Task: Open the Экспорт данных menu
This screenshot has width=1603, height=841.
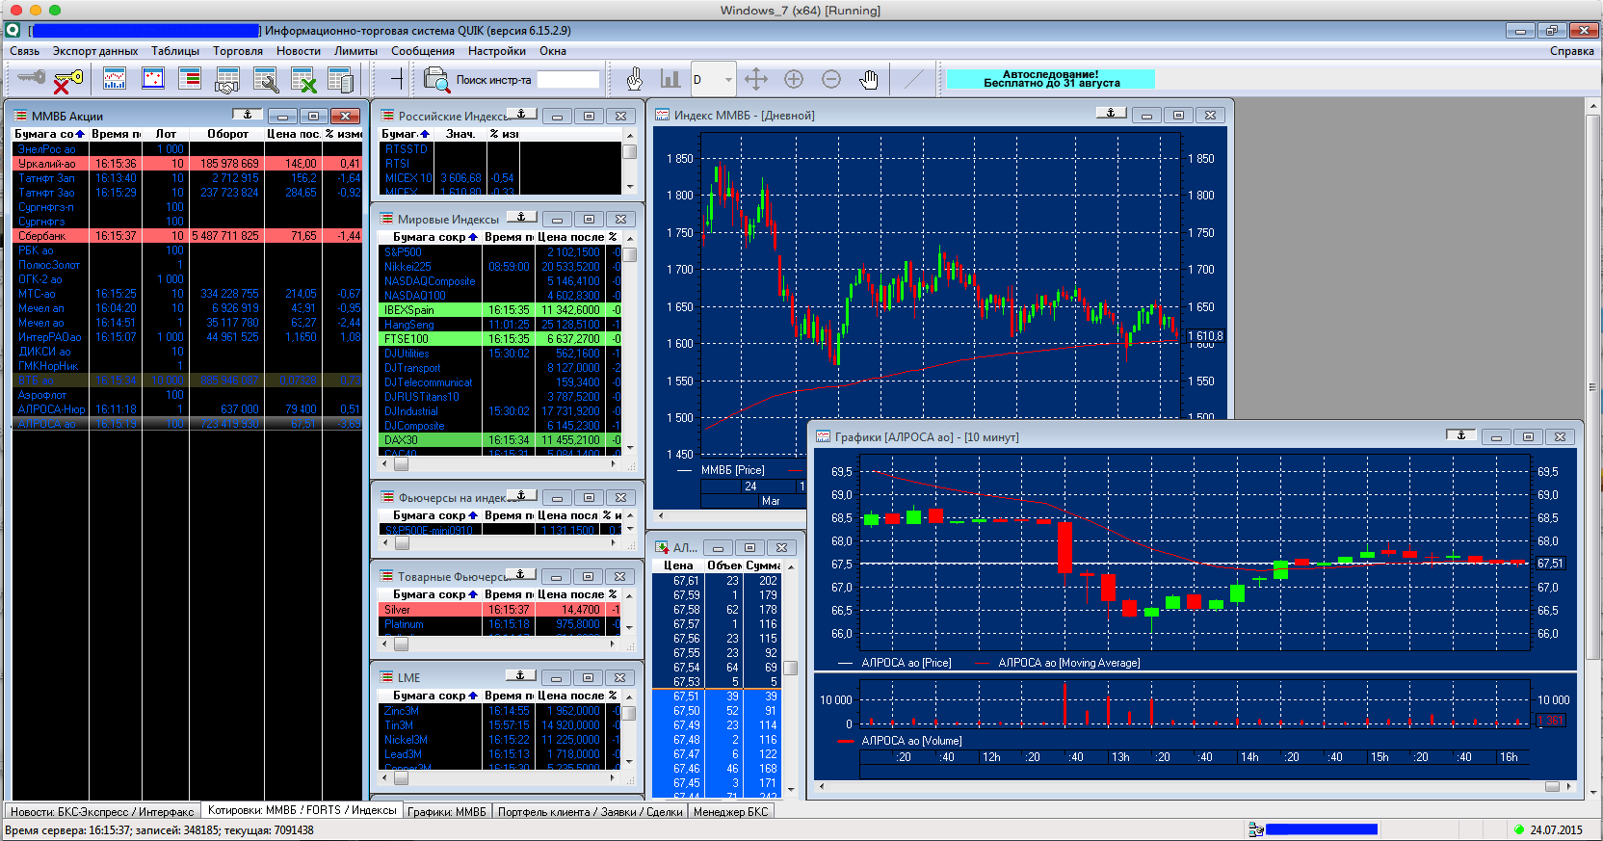Action: tap(95, 51)
